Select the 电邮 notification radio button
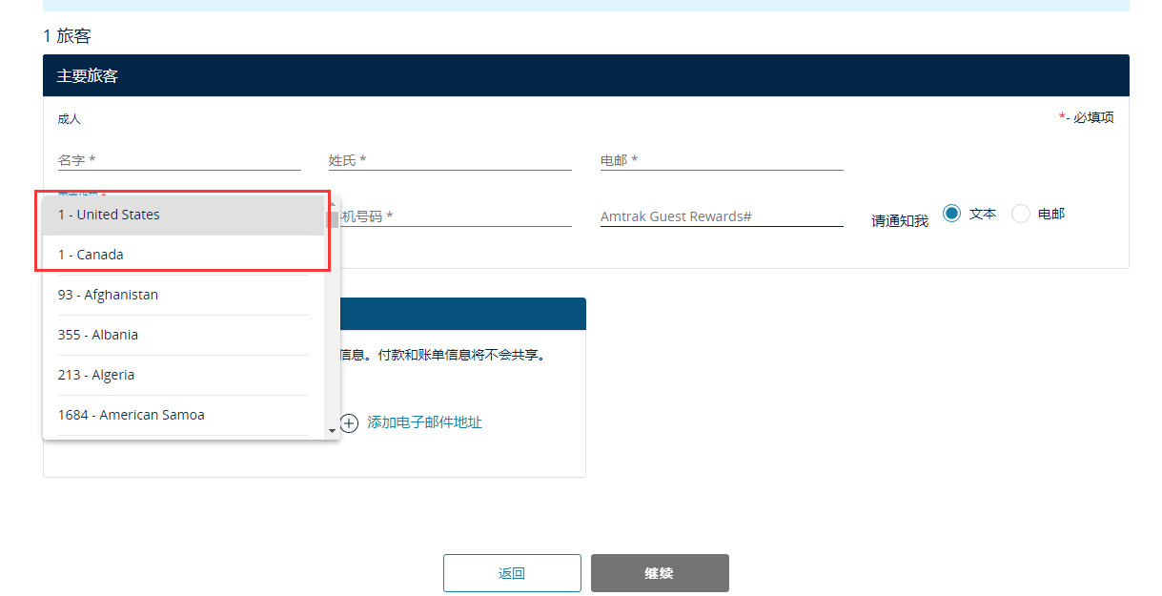Image resolution: width=1162 pixels, height=596 pixels. pos(1021,214)
